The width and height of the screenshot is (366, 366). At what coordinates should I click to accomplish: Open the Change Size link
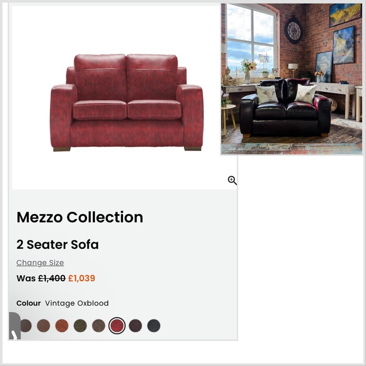click(40, 263)
